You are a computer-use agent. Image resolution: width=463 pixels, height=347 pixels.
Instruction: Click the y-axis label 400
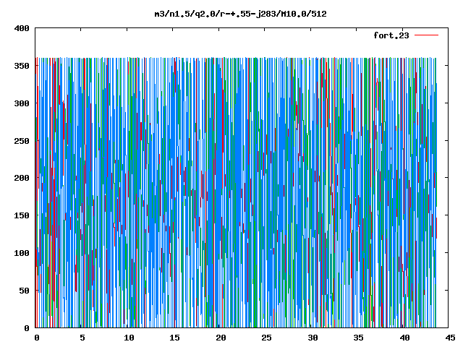22,28
